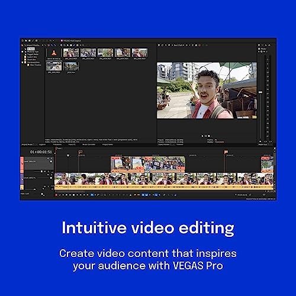Select the Smart Bins folder in tree

pyautogui.click(x=31, y=60)
